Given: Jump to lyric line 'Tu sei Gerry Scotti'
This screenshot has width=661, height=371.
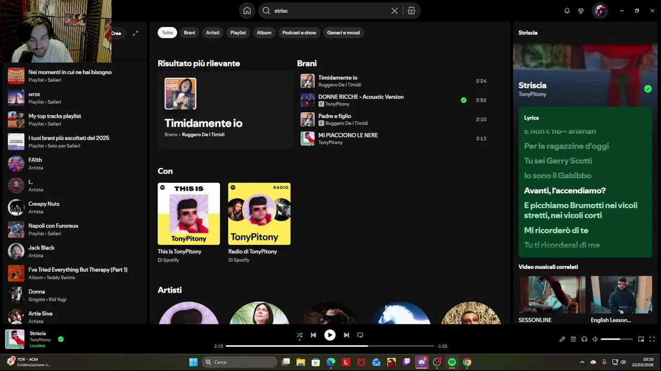Looking at the screenshot, I should (x=558, y=161).
